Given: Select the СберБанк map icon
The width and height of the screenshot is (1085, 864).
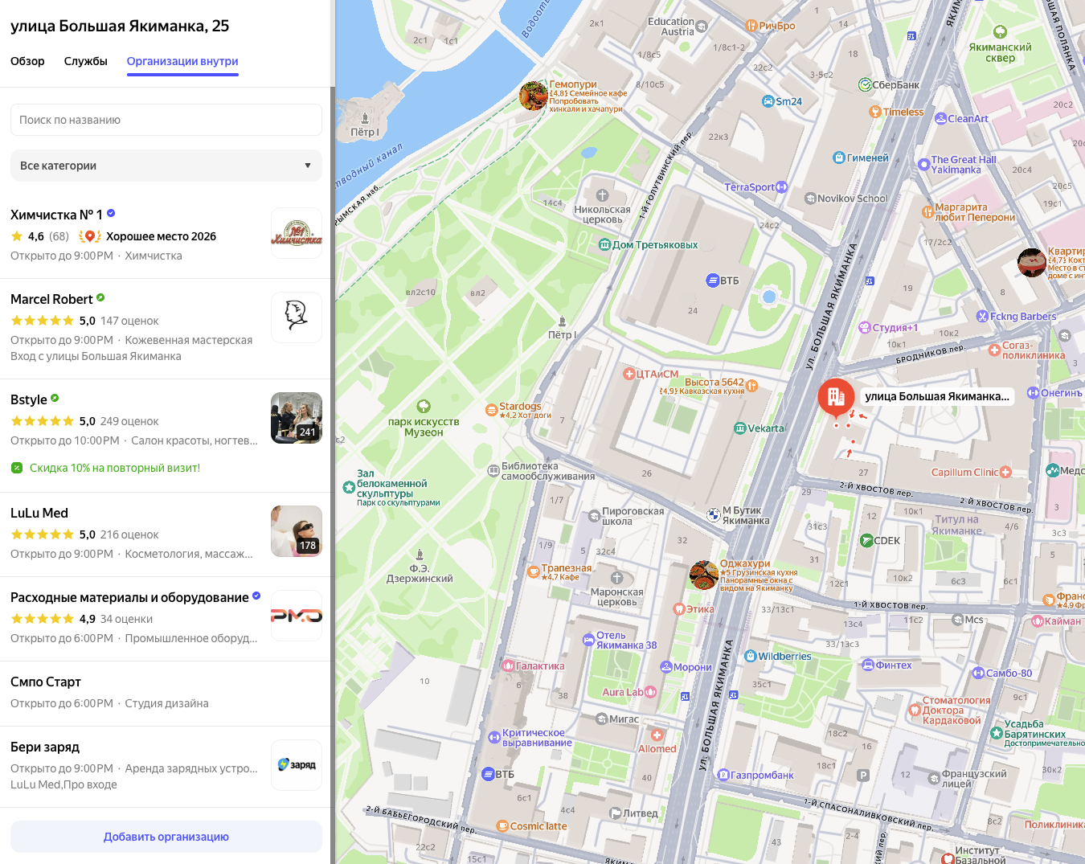Looking at the screenshot, I should 865,85.
